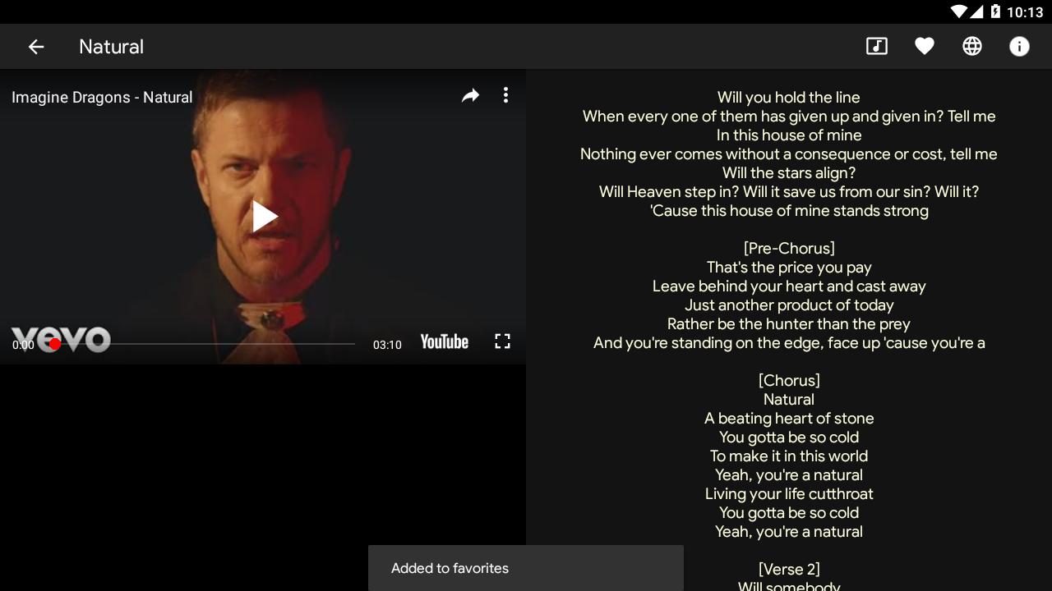The width and height of the screenshot is (1052, 591).
Task: Tap the battery status icon
Action: (x=995, y=11)
